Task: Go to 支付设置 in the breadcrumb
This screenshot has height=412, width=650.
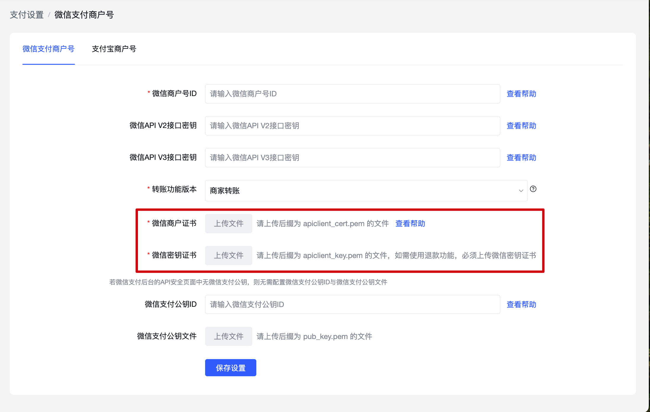Action: tap(27, 15)
